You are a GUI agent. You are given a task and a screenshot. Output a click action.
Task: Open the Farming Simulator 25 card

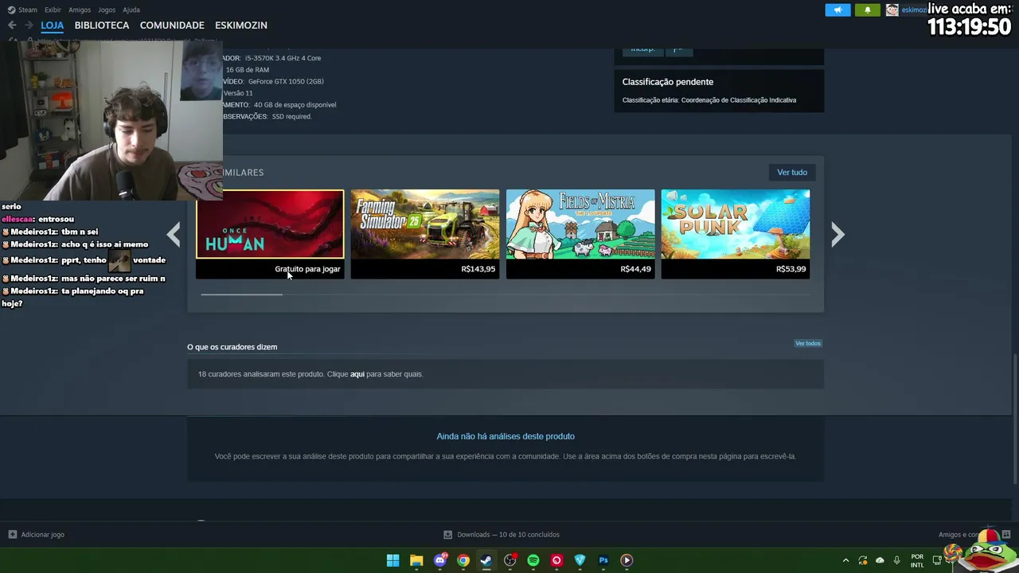(x=425, y=234)
